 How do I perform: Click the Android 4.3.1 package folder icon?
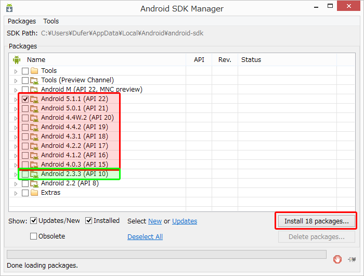[x=34, y=137]
